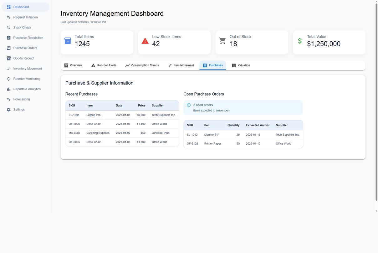Viewport: 378px width, 253px height.
Task: Open Purchase Requisition in sidebar
Action: click(x=25, y=38)
